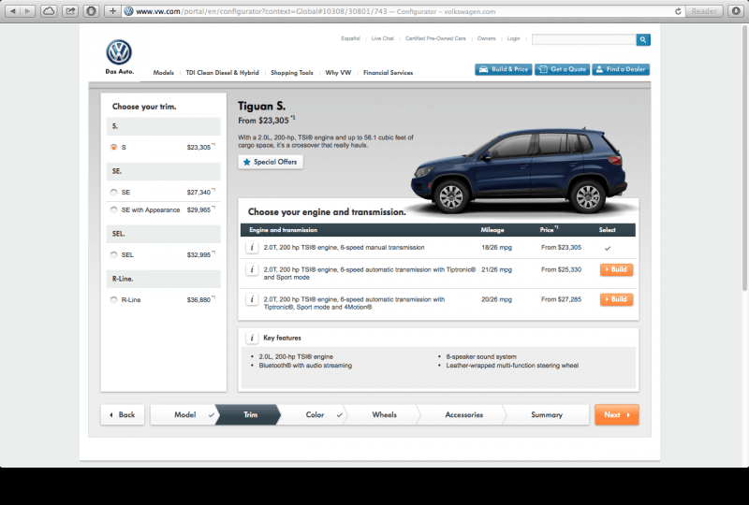Click the address bar URL field
Screen dimensions: 749x505
(x=396, y=11)
